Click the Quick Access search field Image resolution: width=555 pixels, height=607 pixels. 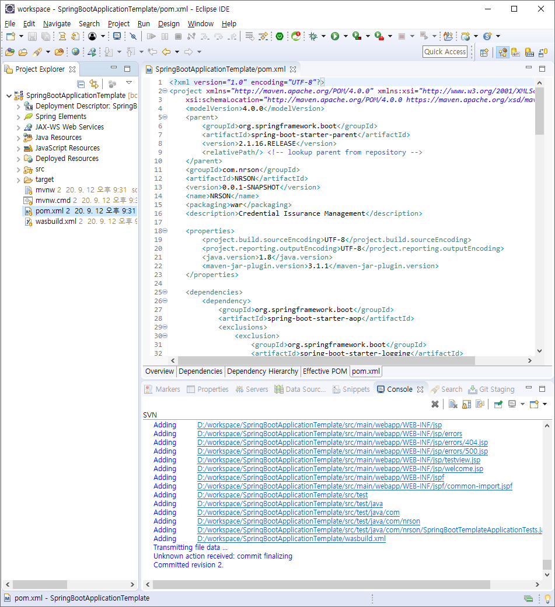445,52
